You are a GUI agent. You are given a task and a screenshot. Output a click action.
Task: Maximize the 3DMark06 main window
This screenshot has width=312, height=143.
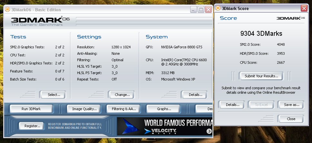click(x=201, y=10)
